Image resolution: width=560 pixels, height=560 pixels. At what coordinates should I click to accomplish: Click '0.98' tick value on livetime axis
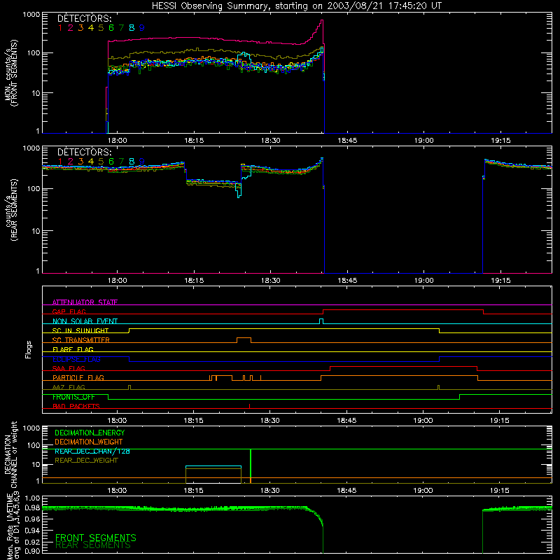pyautogui.click(x=32, y=507)
